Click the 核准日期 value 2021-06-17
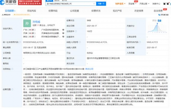 pyautogui.click(x=152, y=48)
